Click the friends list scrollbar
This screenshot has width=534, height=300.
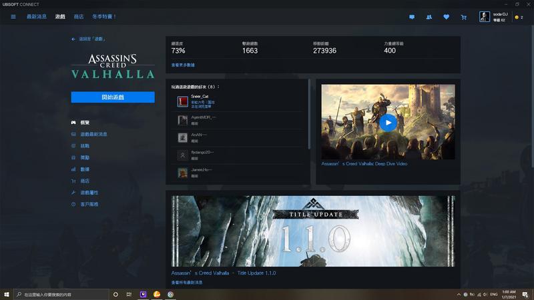(x=309, y=114)
